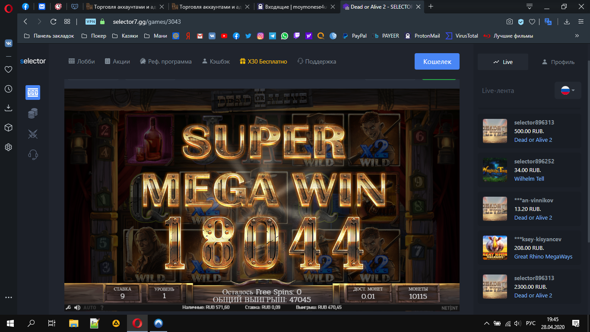Open Opera sidebar bookmarks heart
This screenshot has height=332, width=590.
(x=8, y=69)
